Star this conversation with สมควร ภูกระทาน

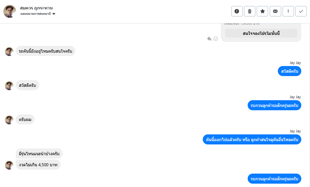pos(262,11)
